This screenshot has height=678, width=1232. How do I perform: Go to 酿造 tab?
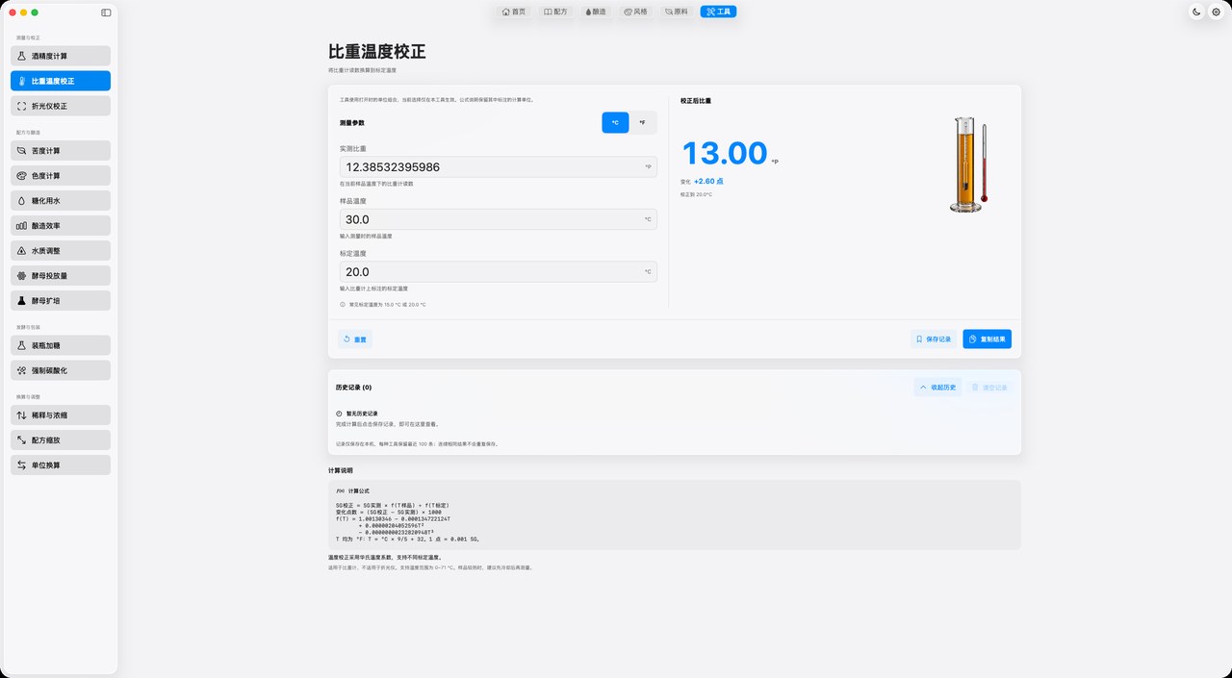(x=596, y=12)
